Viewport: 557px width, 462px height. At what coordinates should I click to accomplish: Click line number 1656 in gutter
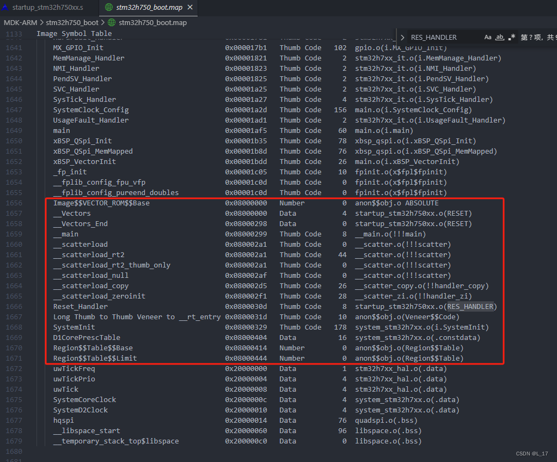(x=14, y=203)
